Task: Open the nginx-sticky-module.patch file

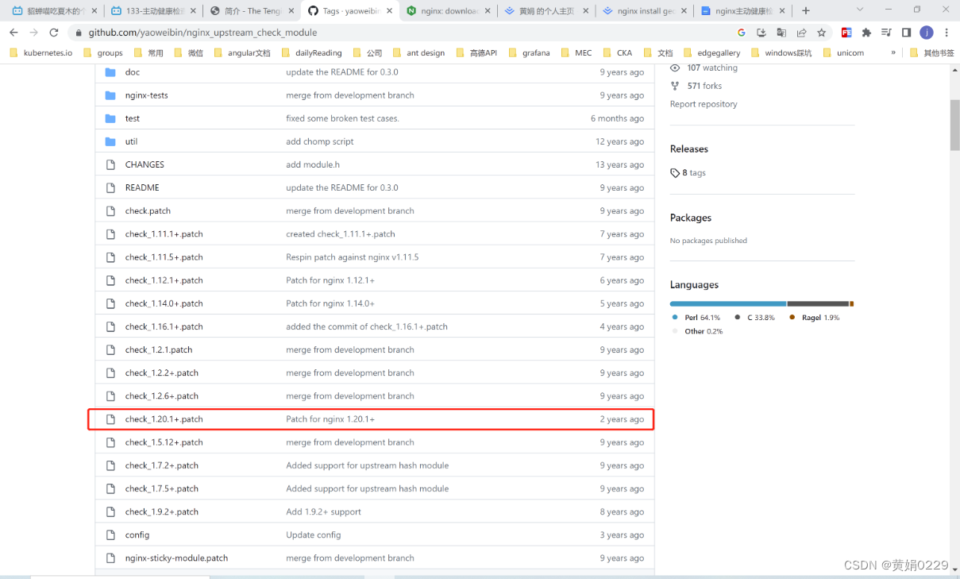Action: (x=176, y=558)
